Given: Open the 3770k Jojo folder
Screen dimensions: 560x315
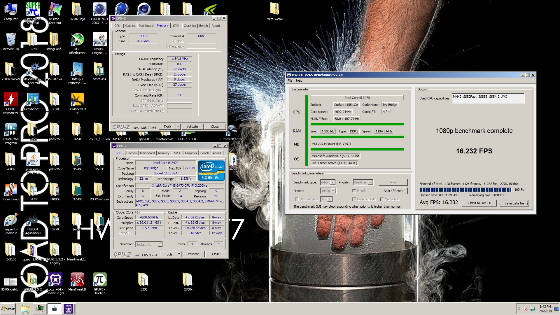Looking at the screenshot, I should pyautogui.click(x=77, y=11).
